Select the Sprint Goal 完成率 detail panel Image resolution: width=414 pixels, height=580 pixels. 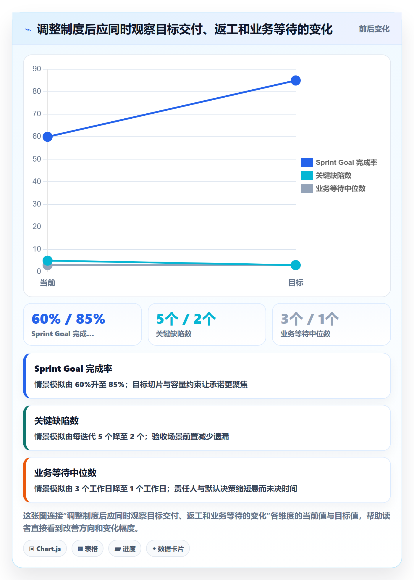click(x=207, y=376)
